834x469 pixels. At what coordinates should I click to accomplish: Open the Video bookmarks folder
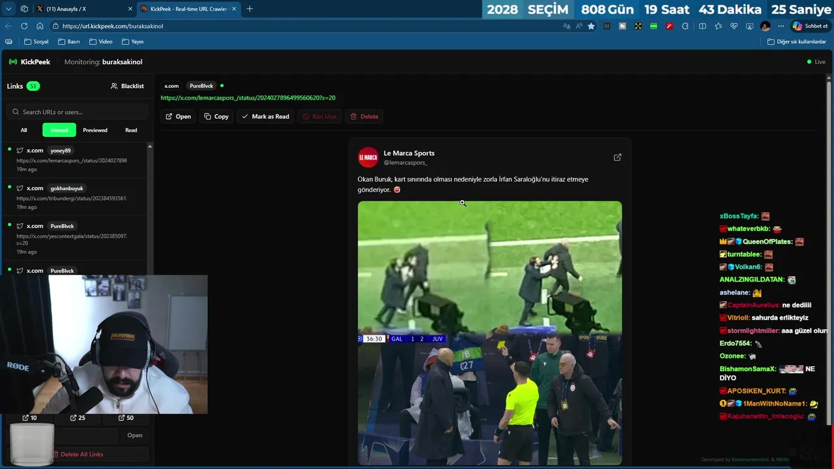point(101,42)
